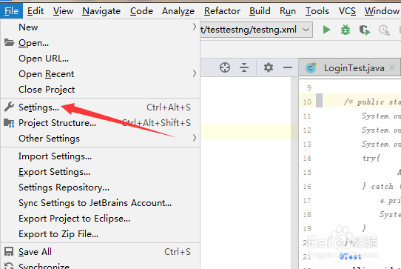Viewport: 401px width, 269px height.
Task: Click the folder icon beside Open
Action: coord(9,42)
